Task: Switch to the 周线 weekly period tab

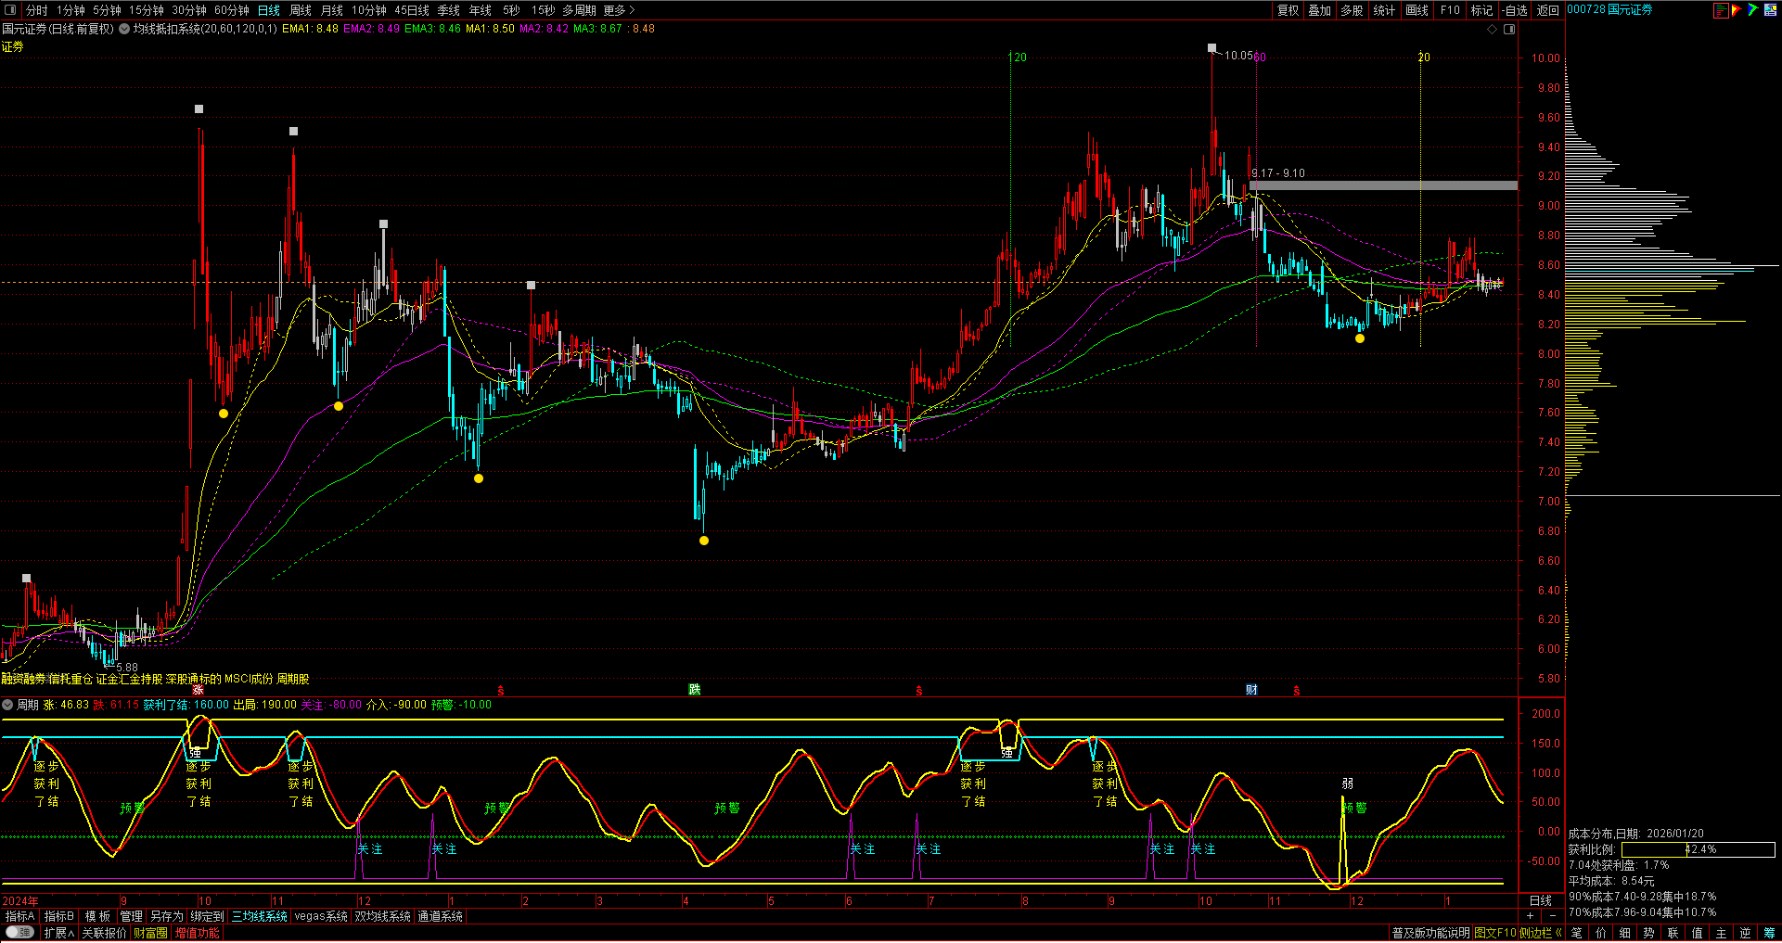Action: (301, 10)
